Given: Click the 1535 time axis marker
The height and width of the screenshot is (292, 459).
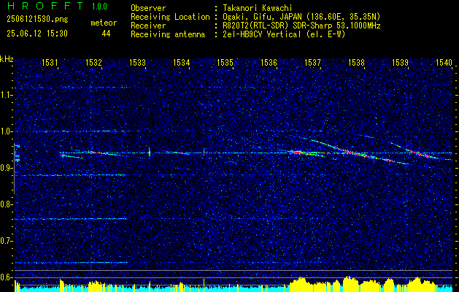Looking at the screenshot, I should [x=225, y=62].
